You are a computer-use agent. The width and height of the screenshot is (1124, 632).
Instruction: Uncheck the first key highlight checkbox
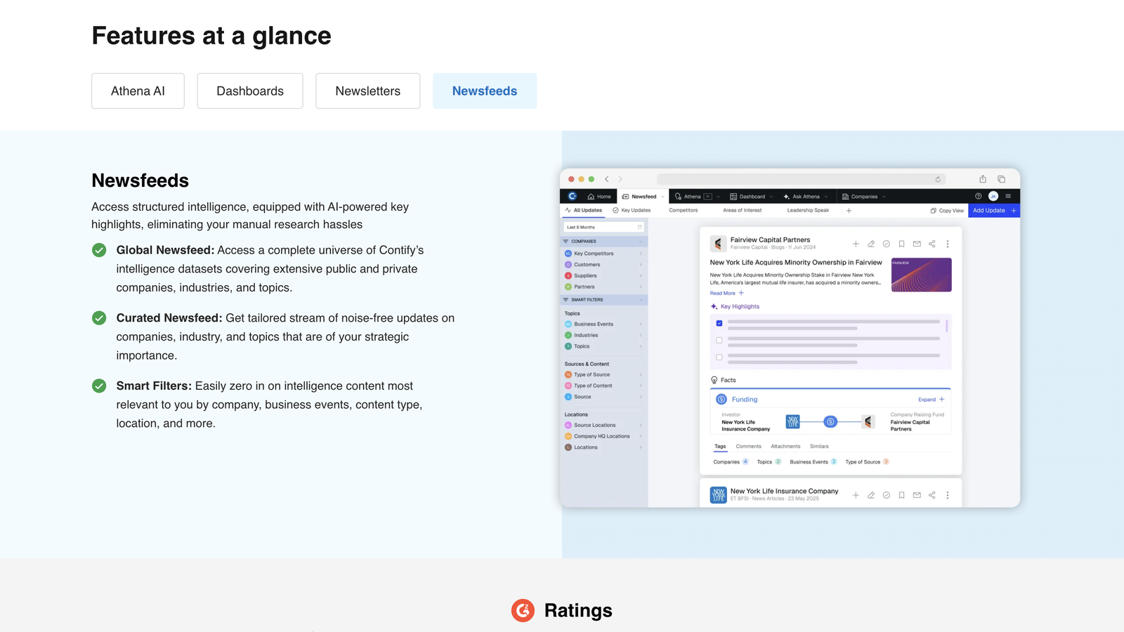[x=719, y=323]
